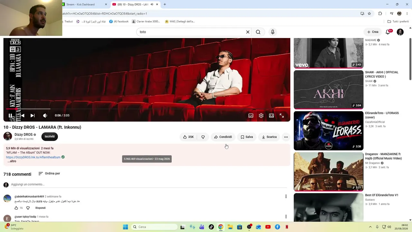This screenshot has height=232, width=412.
Task: Play the SHAW - AKHI video thumbnail
Action: pos(329,90)
